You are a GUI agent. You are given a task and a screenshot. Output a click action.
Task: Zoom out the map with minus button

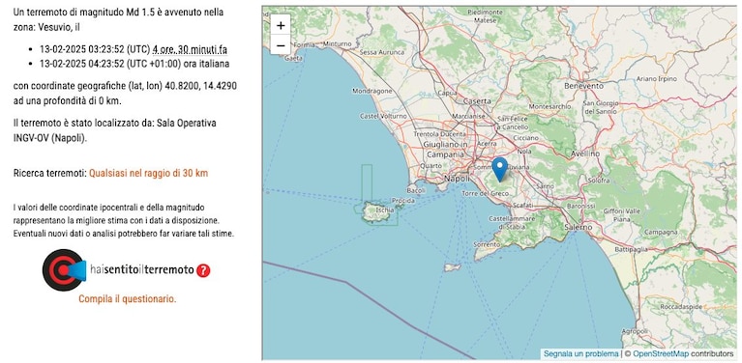pos(281,45)
